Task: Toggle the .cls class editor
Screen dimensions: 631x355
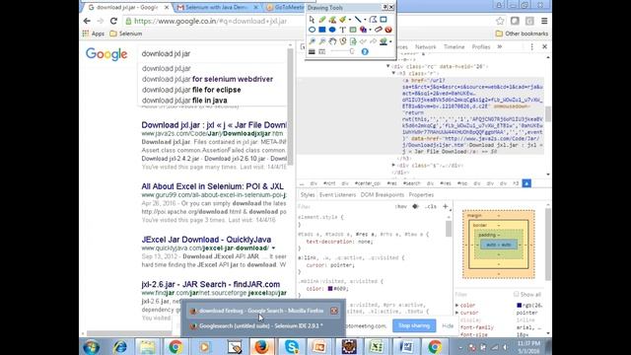Action: pyautogui.click(x=431, y=206)
